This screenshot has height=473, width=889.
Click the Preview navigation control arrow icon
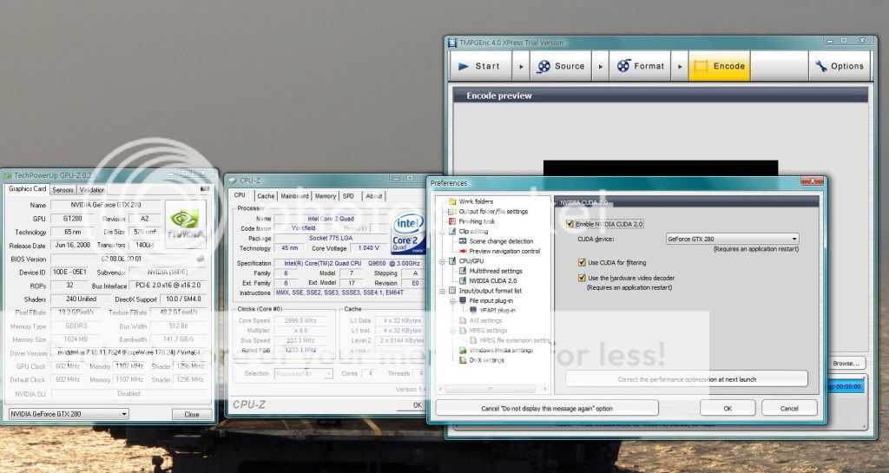pos(462,251)
